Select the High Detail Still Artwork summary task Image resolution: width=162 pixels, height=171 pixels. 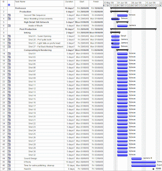coord(36,22)
